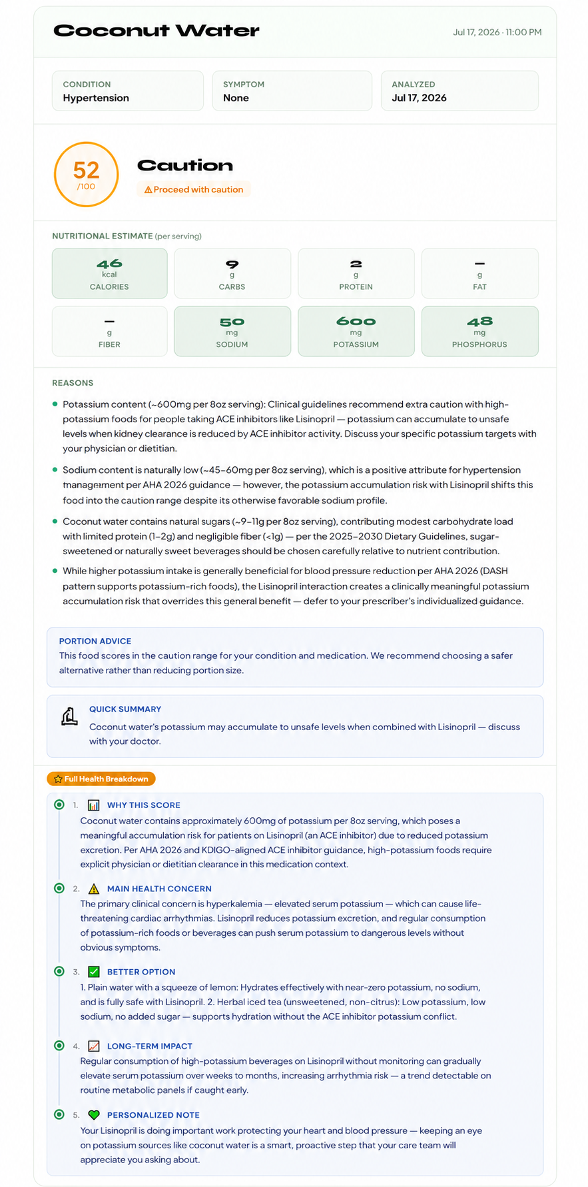Click the 2 g Protein tile

356,273
